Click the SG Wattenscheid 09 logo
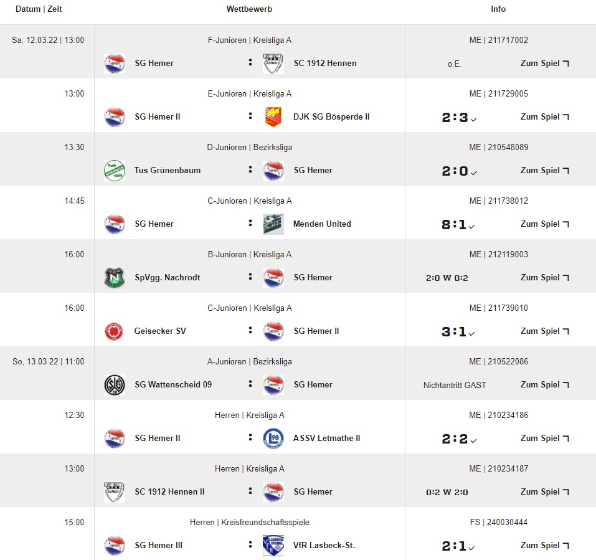596x560 pixels. coord(114,385)
